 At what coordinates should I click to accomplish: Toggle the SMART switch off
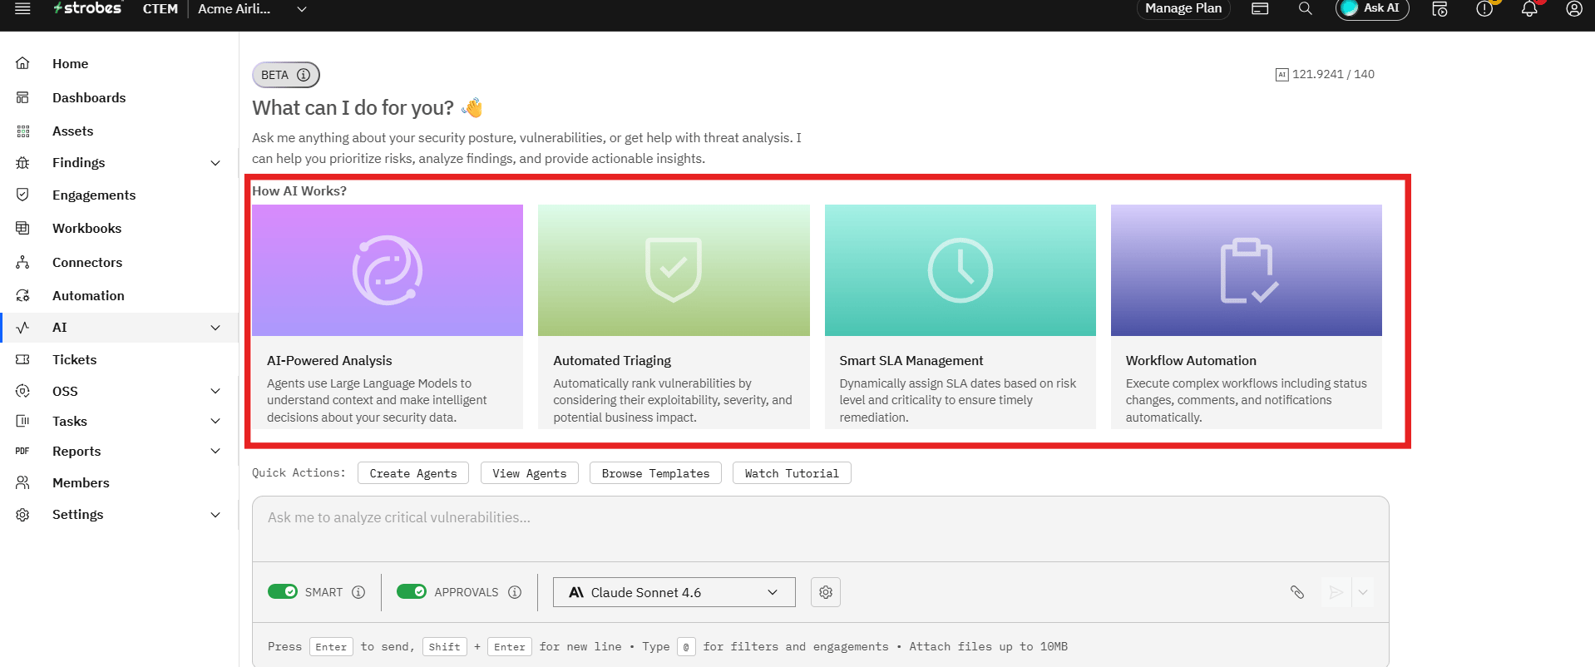click(283, 591)
